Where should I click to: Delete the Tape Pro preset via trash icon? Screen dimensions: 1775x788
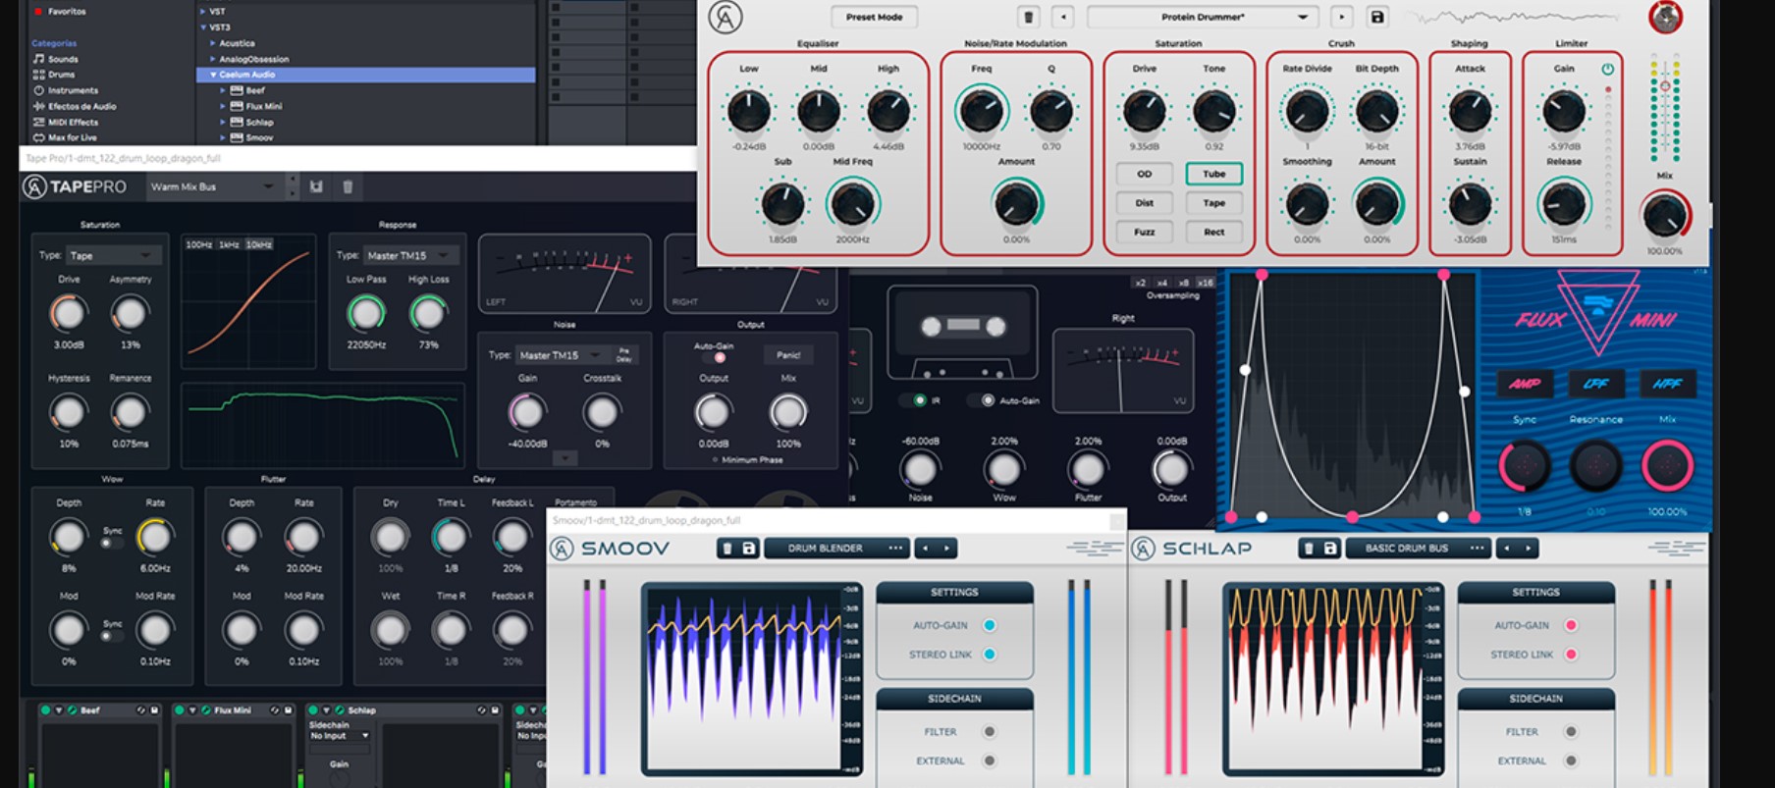(x=348, y=186)
